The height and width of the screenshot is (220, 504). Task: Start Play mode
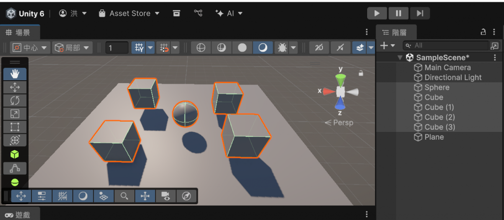click(377, 13)
